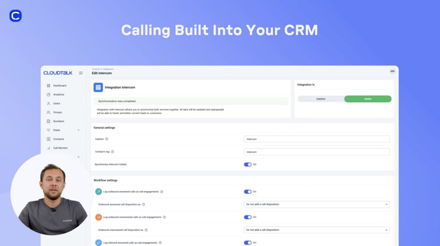The image size is (440, 246).
Task: Click the orange outbound unanswered calls icon
Action: point(99,217)
